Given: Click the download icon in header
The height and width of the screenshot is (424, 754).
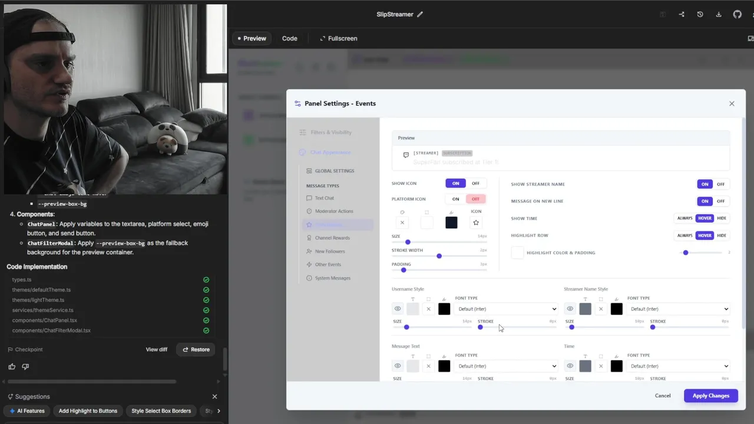Looking at the screenshot, I should tap(719, 14).
